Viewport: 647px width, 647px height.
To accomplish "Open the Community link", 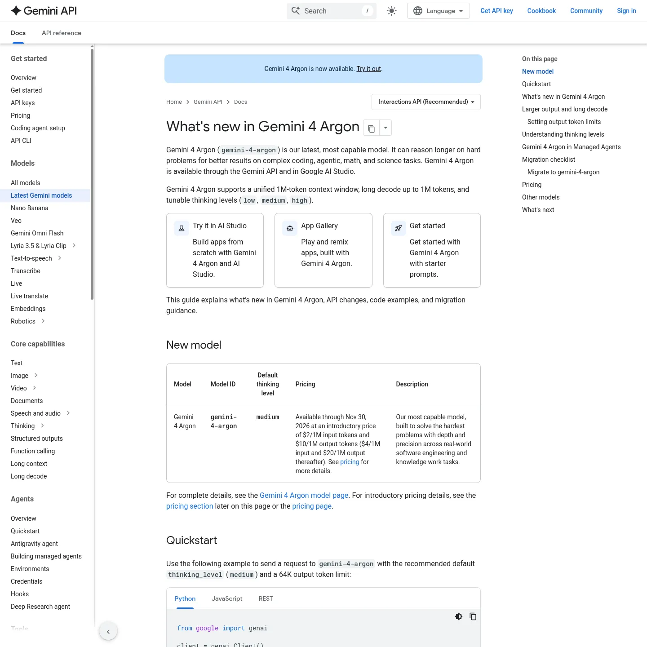I will coord(586,11).
